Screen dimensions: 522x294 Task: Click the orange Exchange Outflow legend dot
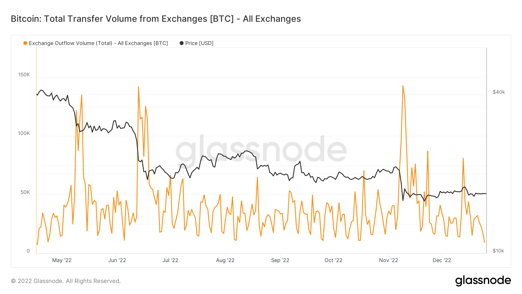(25, 43)
